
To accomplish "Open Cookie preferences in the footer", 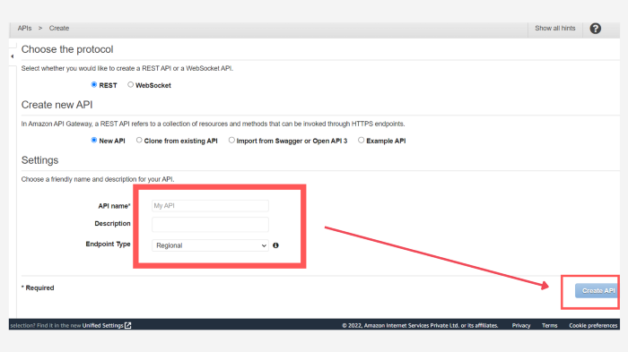I will point(593,326).
